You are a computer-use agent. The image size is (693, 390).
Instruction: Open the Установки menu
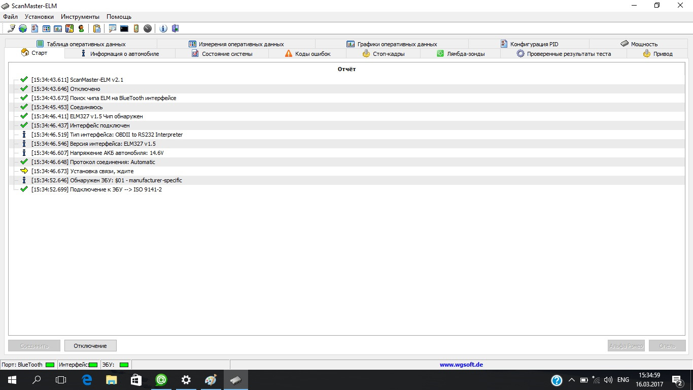pos(39,17)
